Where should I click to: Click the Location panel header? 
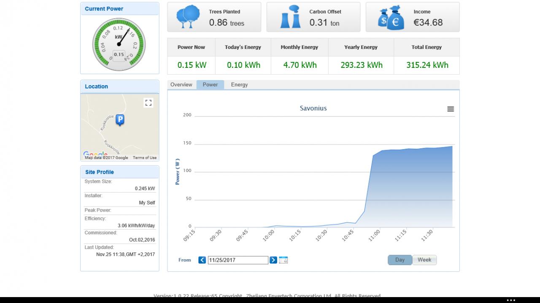120,86
